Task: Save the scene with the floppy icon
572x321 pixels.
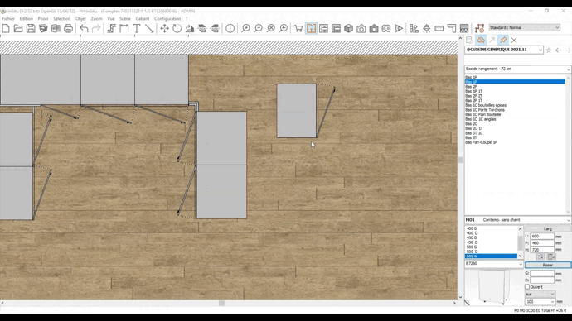Action: [x=31, y=28]
